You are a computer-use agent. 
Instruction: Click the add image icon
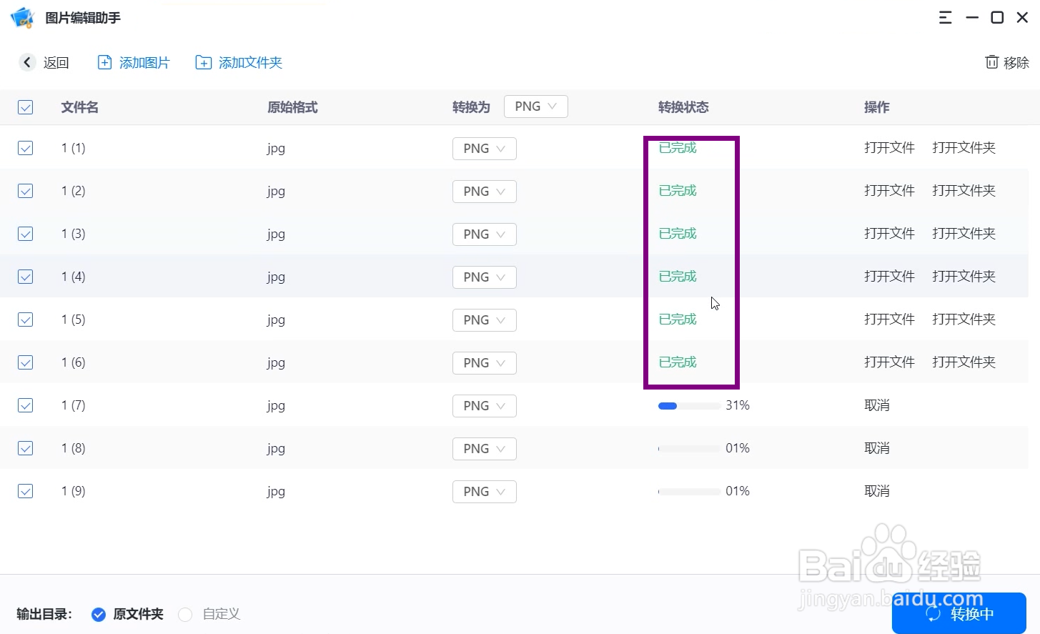coord(104,62)
